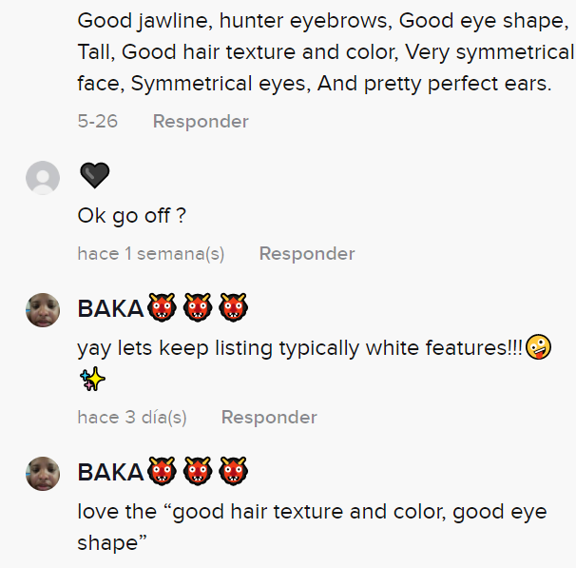Click the "yay lets keep listing" comment text
Screen dimensions: 576x568
coord(300,348)
